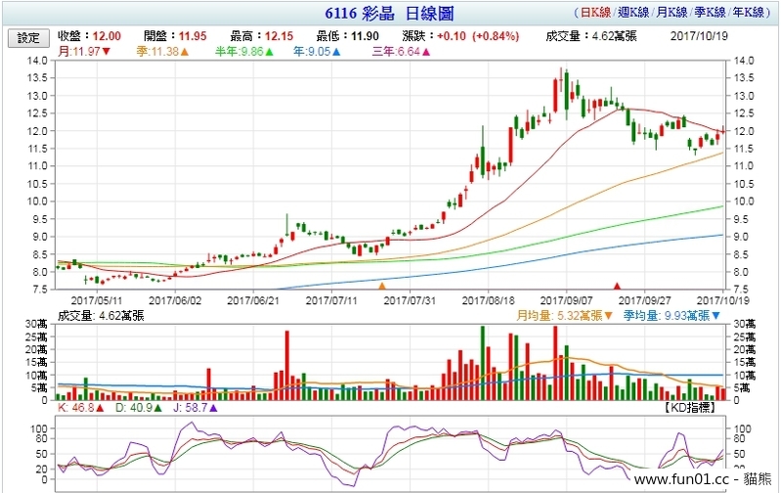Click the K: 46.8 indicator value
Viewport: 781px width, 493px height.
(76, 408)
